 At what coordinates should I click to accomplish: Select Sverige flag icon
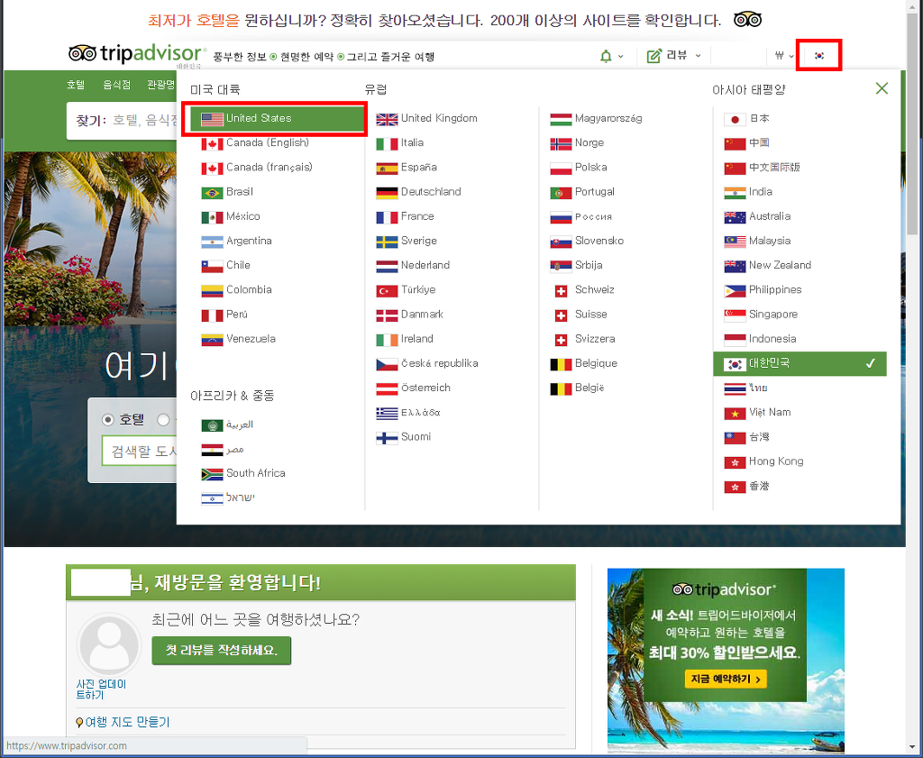387,242
